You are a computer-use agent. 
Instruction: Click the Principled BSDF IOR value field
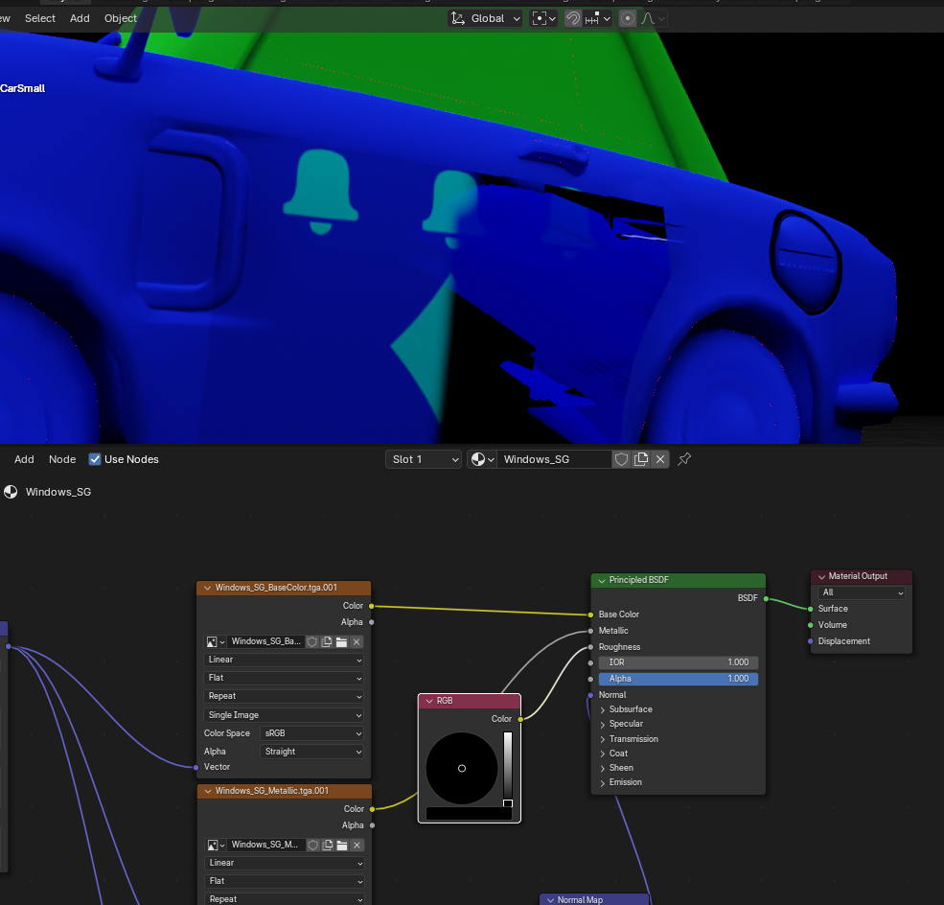679,662
